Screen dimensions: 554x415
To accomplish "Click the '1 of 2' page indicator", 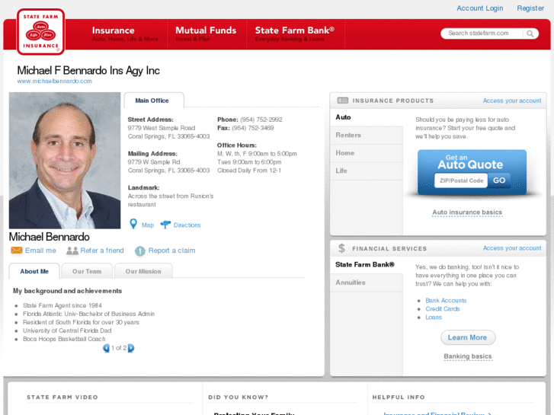I will tap(119, 348).
